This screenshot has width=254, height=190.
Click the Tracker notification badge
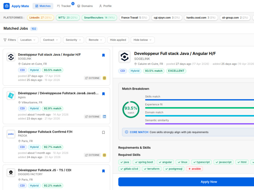click(73, 4)
